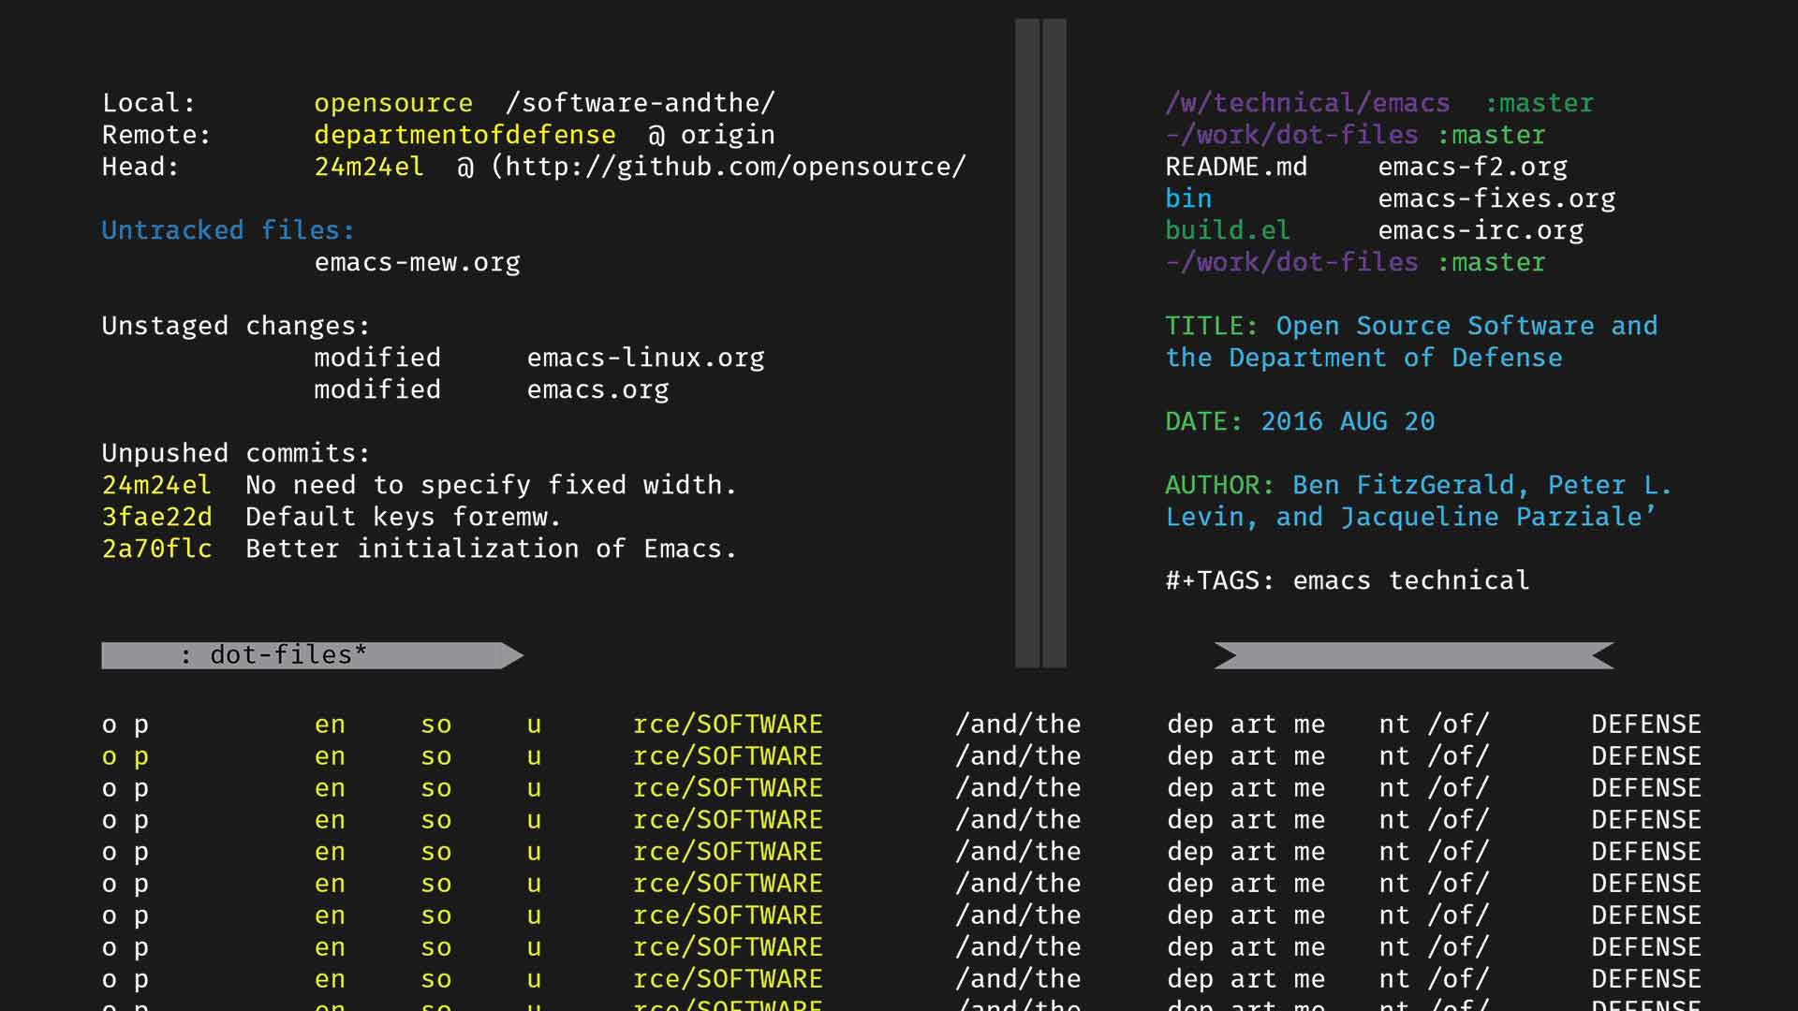1798x1011 pixels.
Task: Click the vertical window divider scrollbar
Action: click(x=1040, y=343)
